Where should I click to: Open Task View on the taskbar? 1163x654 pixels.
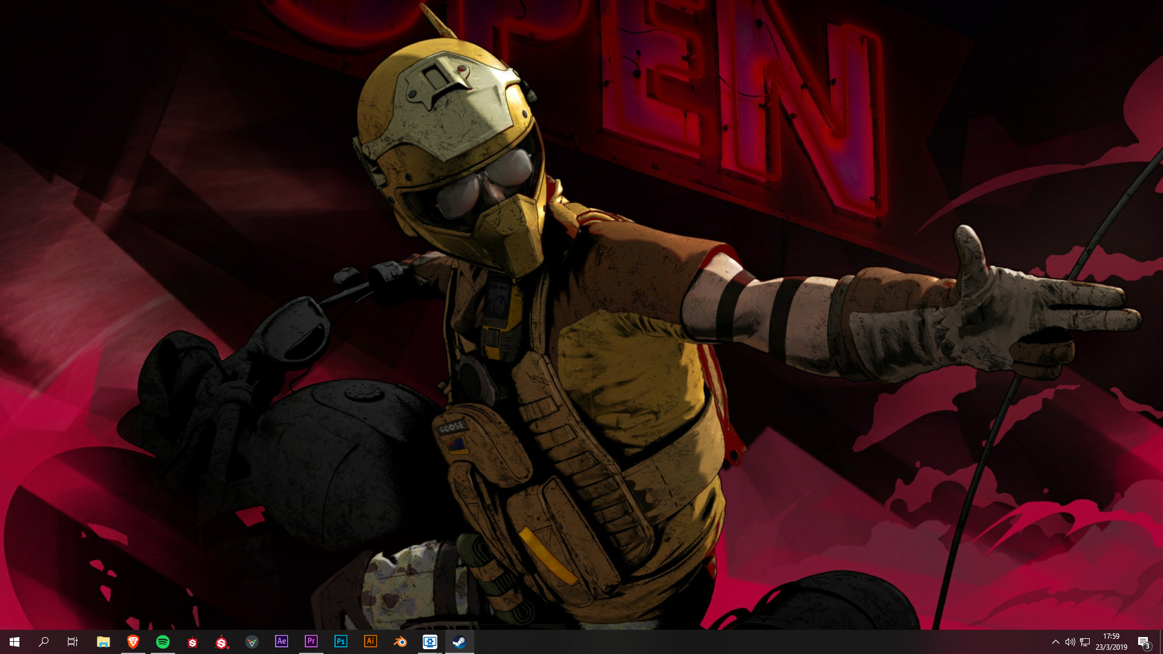click(73, 642)
